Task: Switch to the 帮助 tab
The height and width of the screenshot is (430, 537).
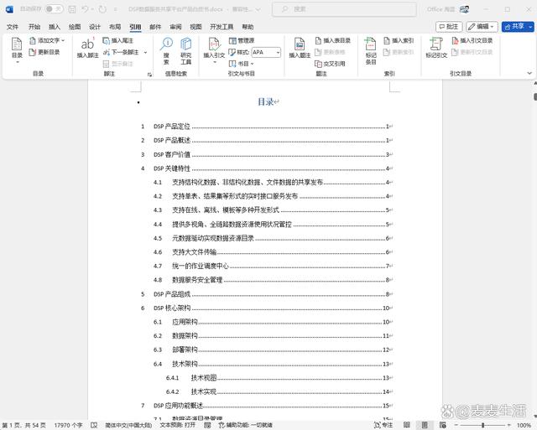Action: [248, 27]
